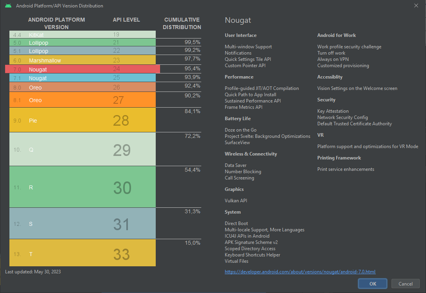
Task: Open the developer.android.com Nougat link
Action: [300, 271]
